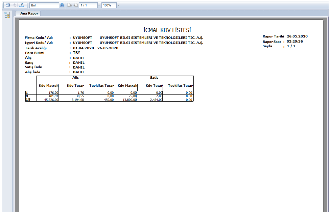Select the İCMAL KDV LİSTESİ report title
This screenshot has height=212, width=330.
click(167, 30)
